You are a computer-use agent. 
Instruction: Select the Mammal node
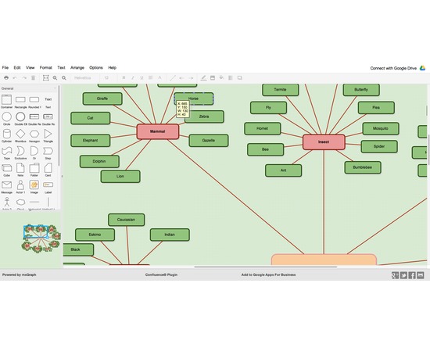[158, 131]
